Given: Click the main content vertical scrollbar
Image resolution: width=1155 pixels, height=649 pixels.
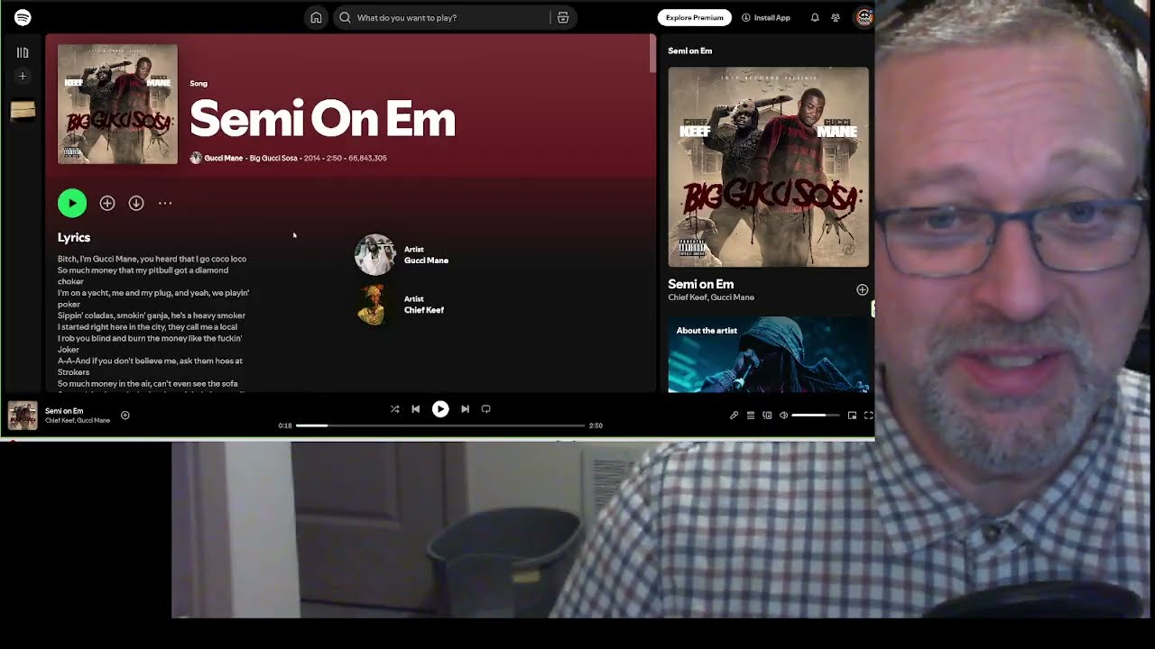Looking at the screenshot, I should 652,54.
